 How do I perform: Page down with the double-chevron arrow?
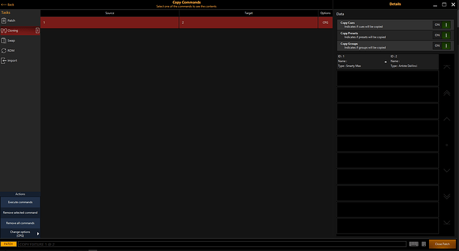click(x=447, y=197)
